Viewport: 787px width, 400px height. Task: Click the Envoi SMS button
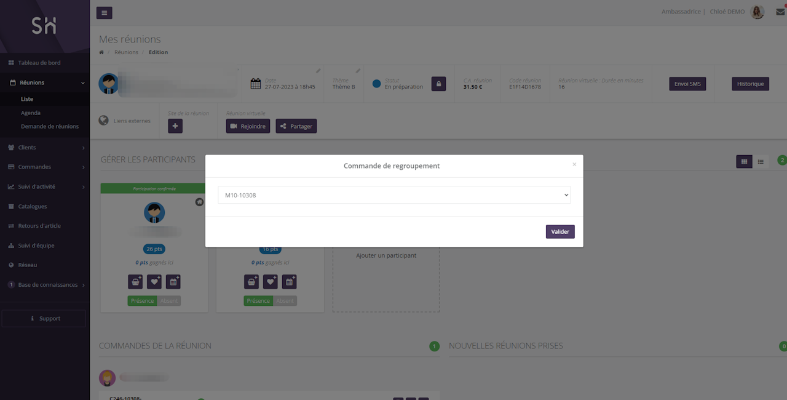tap(687, 84)
